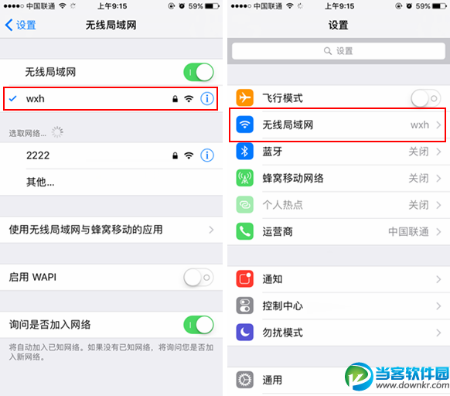The width and height of the screenshot is (450, 396).
Task: Tap the green cellular network antenna icon
Action: pos(244,178)
